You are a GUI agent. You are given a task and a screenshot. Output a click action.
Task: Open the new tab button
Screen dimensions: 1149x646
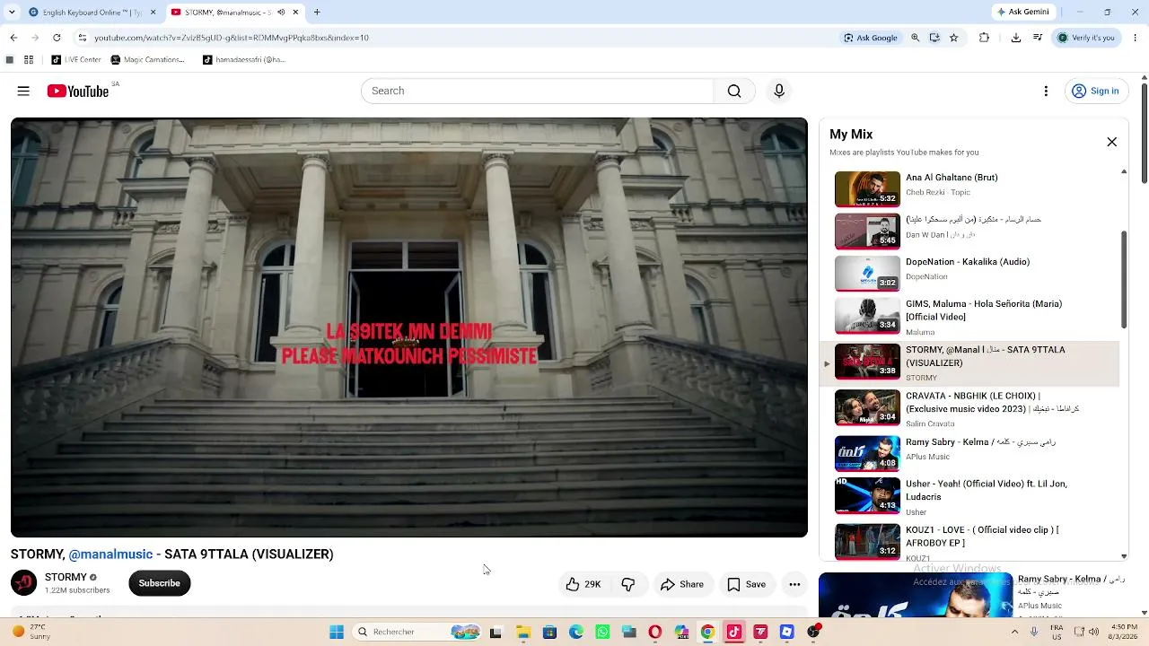(317, 13)
